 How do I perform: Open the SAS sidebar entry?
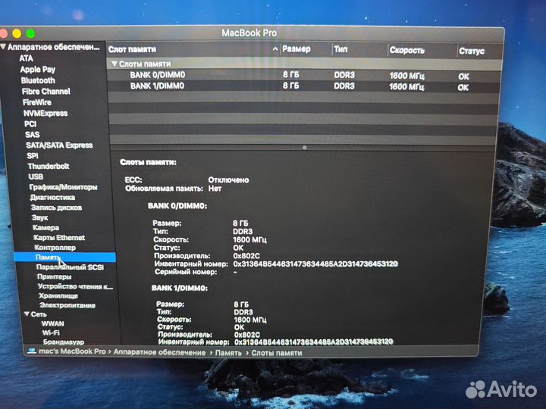pos(32,134)
